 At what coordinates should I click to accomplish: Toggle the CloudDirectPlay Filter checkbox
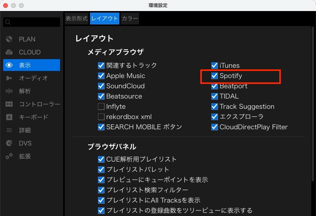click(x=214, y=127)
